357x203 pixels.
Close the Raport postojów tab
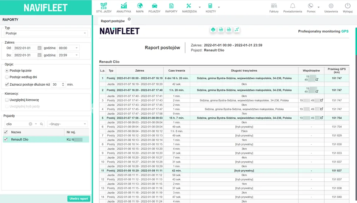129,19
